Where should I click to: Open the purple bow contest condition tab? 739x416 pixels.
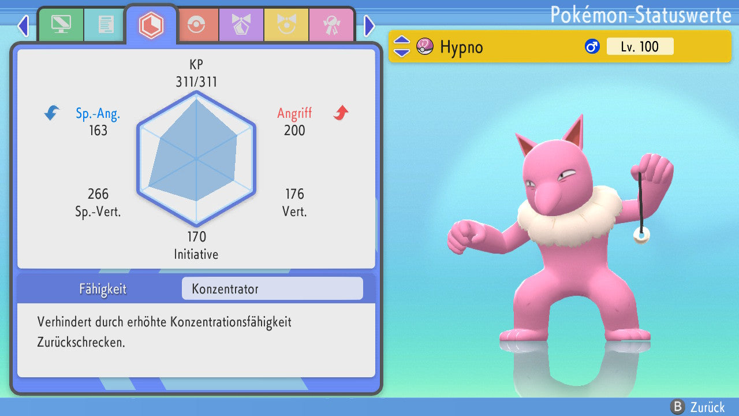pos(241,25)
